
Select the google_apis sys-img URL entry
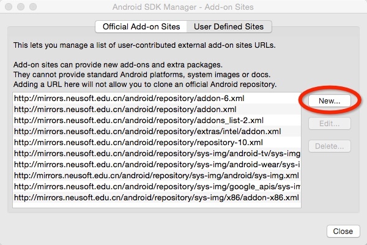coord(157,186)
